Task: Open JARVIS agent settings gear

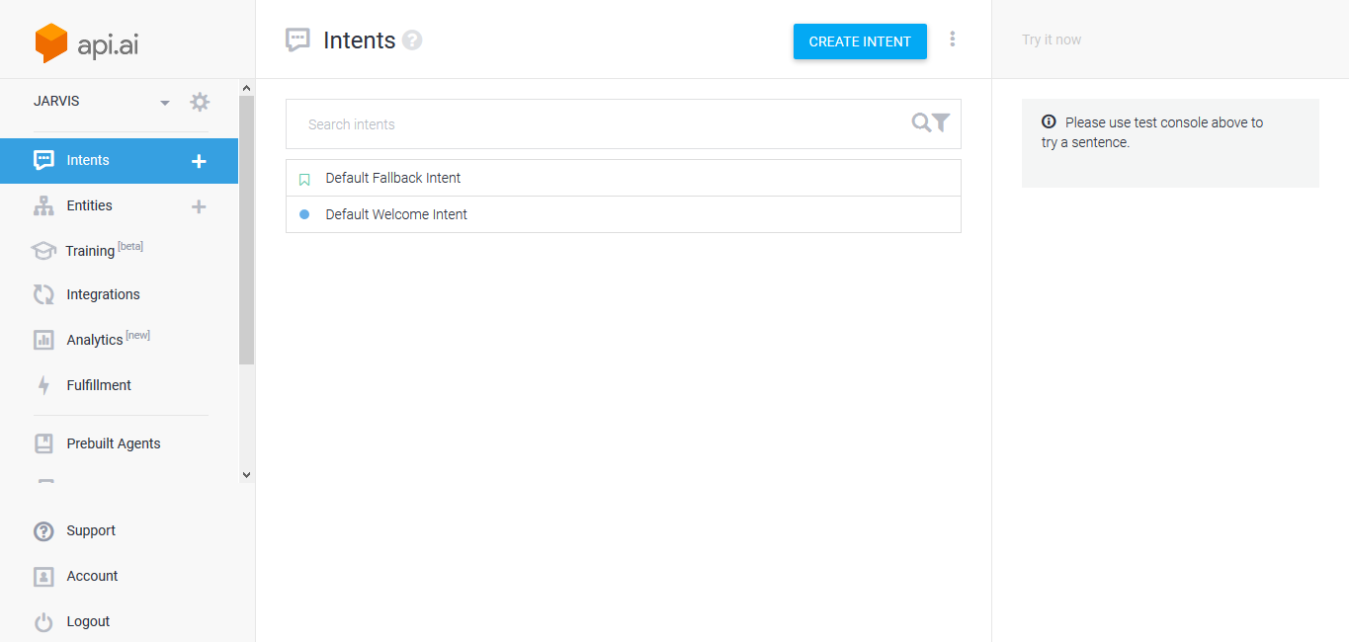Action: pos(200,101)
